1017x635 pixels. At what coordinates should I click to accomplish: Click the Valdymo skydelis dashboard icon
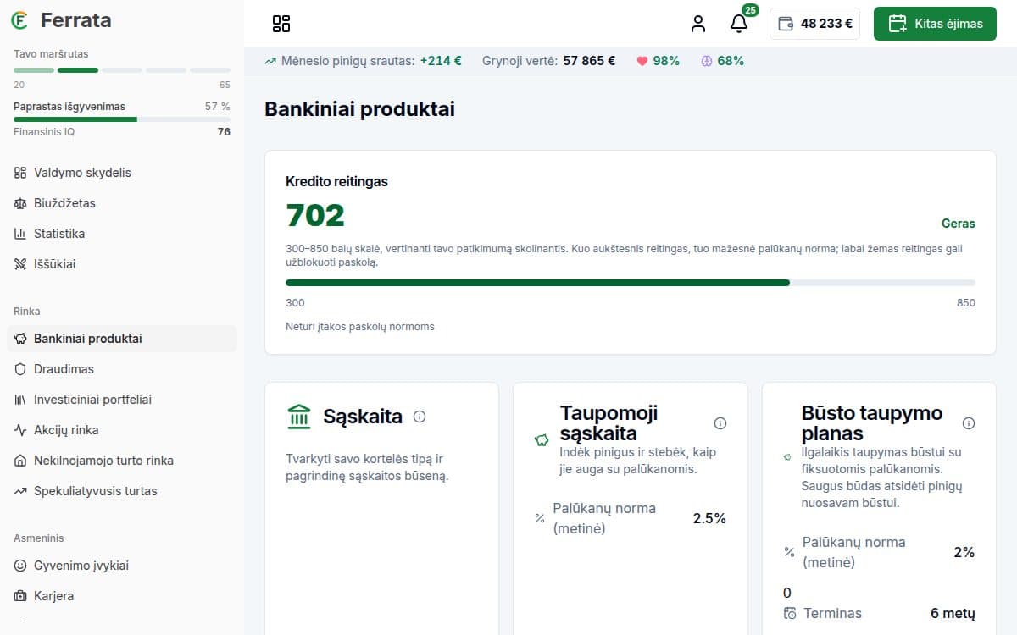pyautogui.click(x=20, y=173)
